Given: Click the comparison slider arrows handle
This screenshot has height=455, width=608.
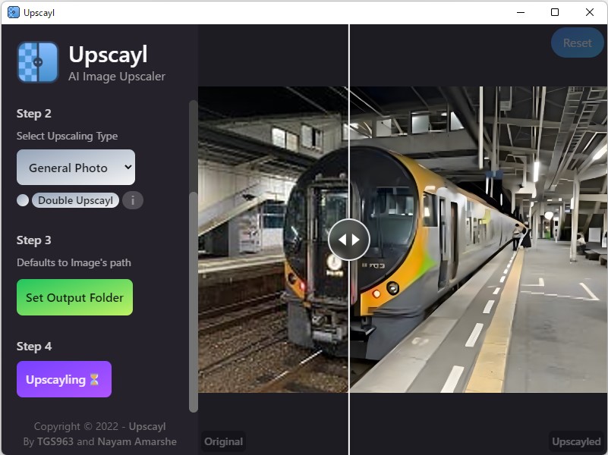Looking at the screenshot, I should (349, 240).
